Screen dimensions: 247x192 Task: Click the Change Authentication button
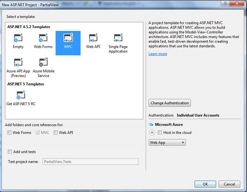(169, 103)
